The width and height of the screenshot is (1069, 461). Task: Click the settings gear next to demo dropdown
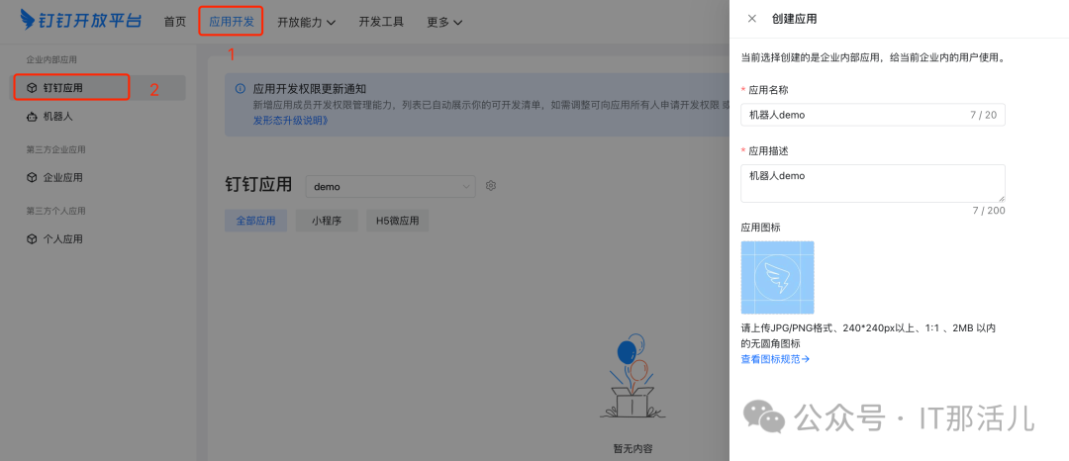pos(491,185)
